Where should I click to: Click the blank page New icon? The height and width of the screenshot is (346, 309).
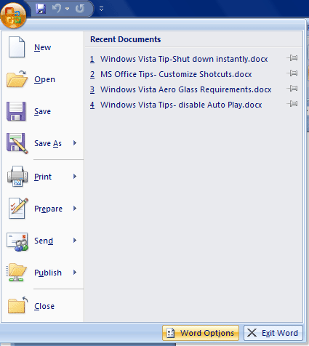pyautogui.click(x=17, y=47)
